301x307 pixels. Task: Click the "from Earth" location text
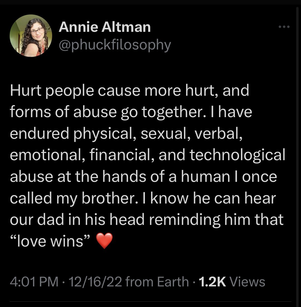click(157, 282)
